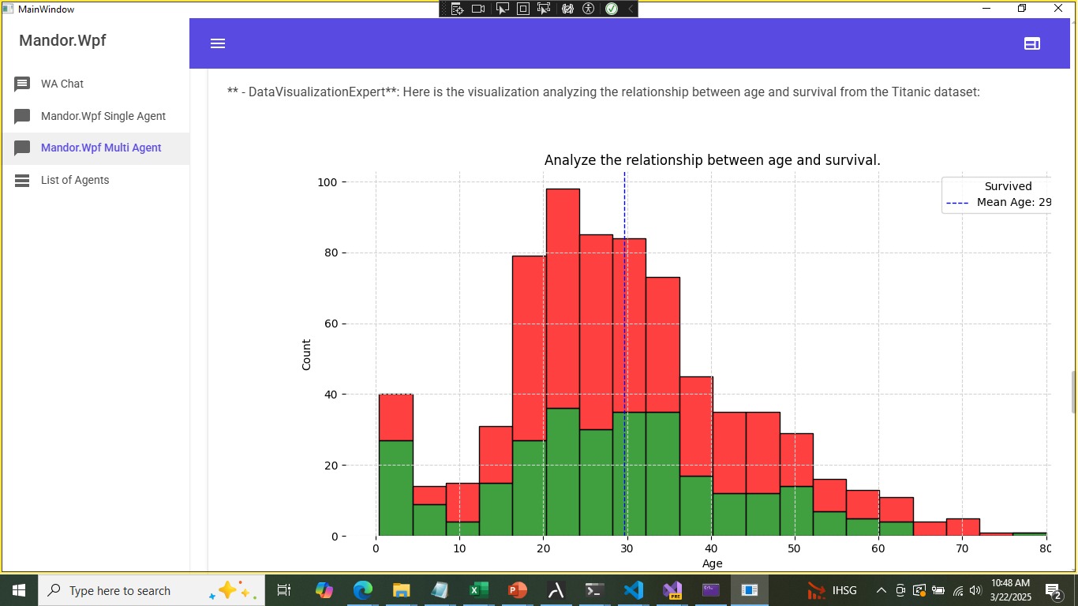Click the camera icon in debug toolbar
Image resolution: width=1078 pixels, height=606 pixels.
[478, 9]
